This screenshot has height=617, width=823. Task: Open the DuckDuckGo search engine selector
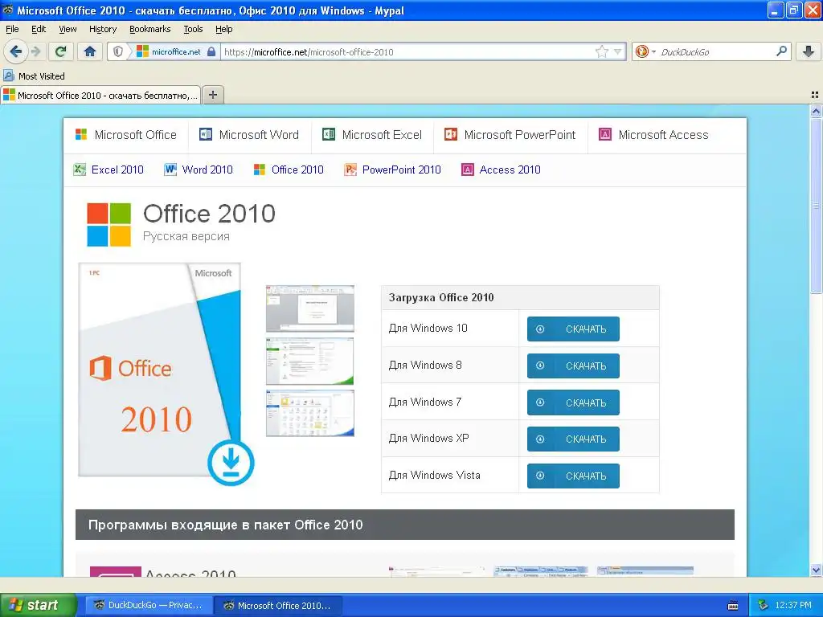[645, 51]
